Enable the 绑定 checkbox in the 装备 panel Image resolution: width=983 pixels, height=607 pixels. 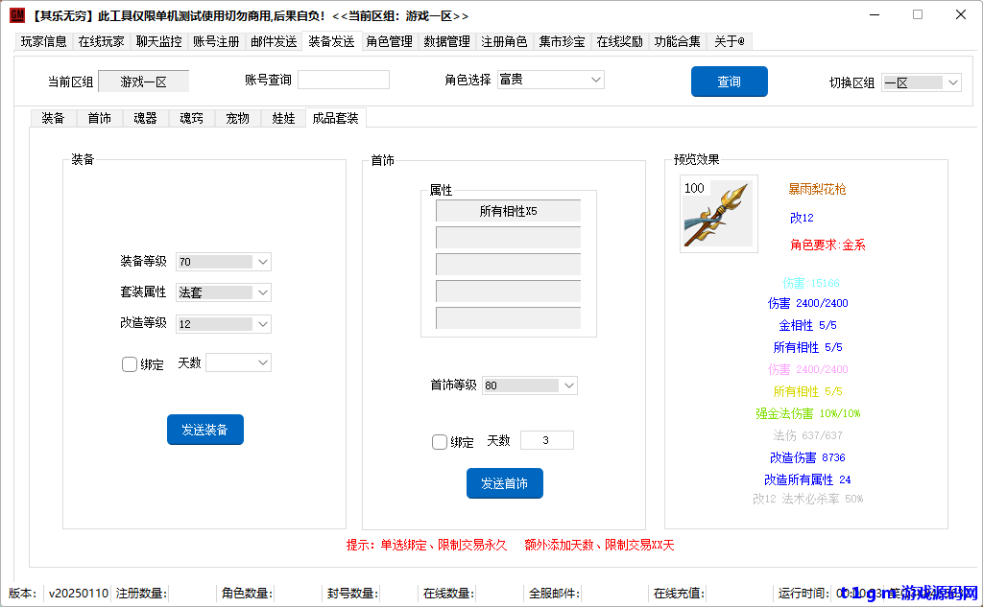coord(130,364)
